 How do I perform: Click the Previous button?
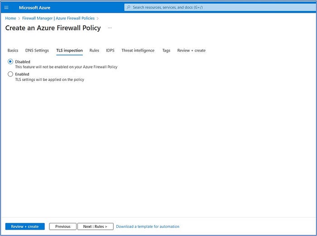point(62,227)
